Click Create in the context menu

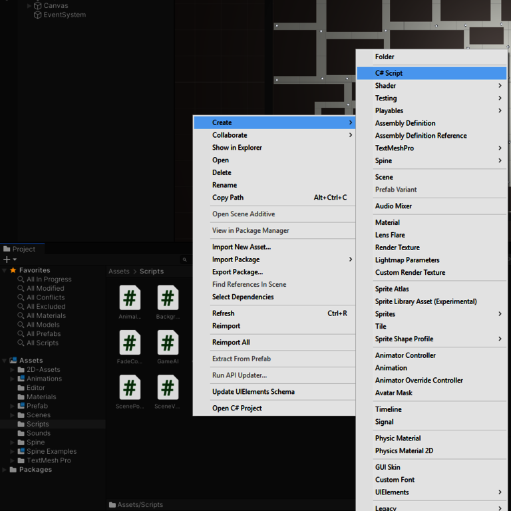274,122
